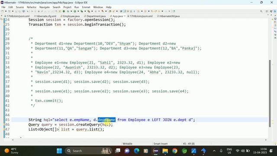277x156 pixels.
Task: Show hidden system tray icons chevron
Action: 214,151
